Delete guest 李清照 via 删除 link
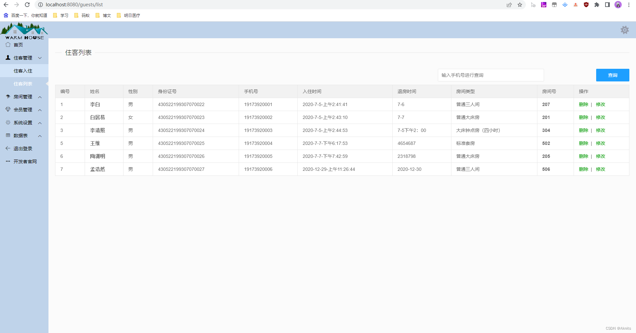Image resolution: width=636 pixels, height=333 pixels. point(583,130)
